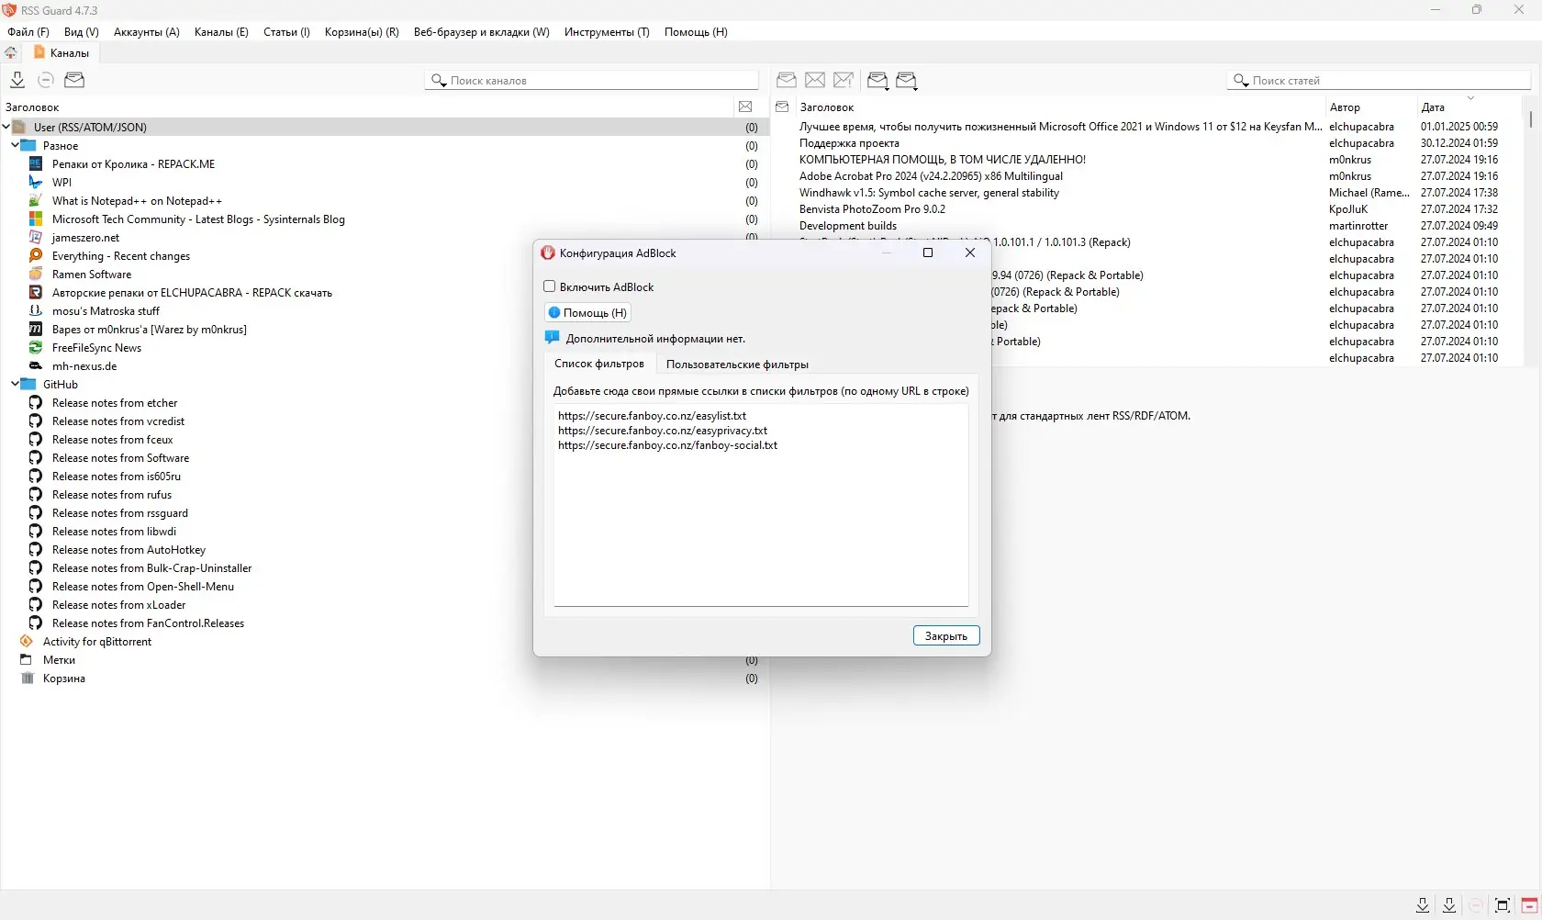1542x920 pixels.
Task: Click the read status envelope icon in article list header
Action: [782, 107]
